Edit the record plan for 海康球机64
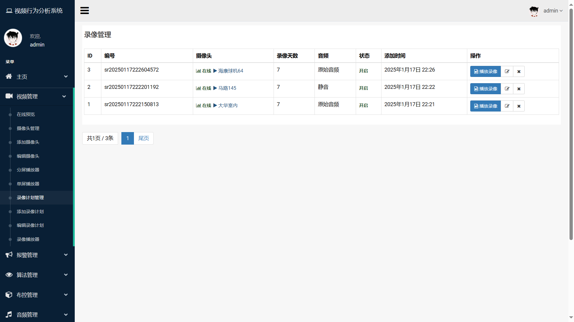 [x=507, y=72]
